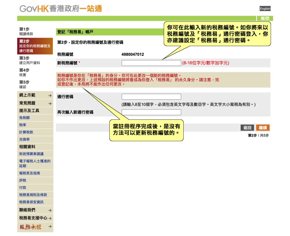The width and height of the screenshot is (290, 236).
Task: Click the 新稅務編號 input field
Action: click(151, 63)
